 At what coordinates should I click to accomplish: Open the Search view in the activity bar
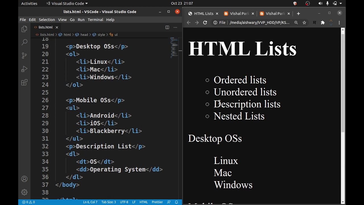(x=24, y=42)
